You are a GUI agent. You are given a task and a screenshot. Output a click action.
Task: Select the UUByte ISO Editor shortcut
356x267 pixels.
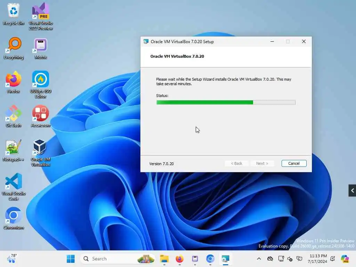point(41,84)
